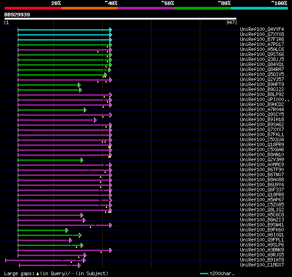Click UniRef100_Q6F337 label
292x277 pixels.
(x=262, y=190)
